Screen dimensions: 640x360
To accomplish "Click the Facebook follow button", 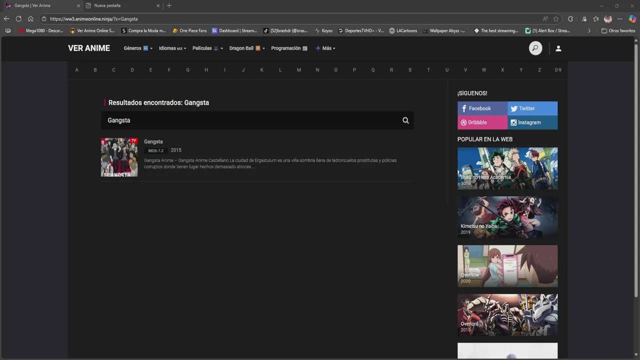I will (x=482, y=108).
